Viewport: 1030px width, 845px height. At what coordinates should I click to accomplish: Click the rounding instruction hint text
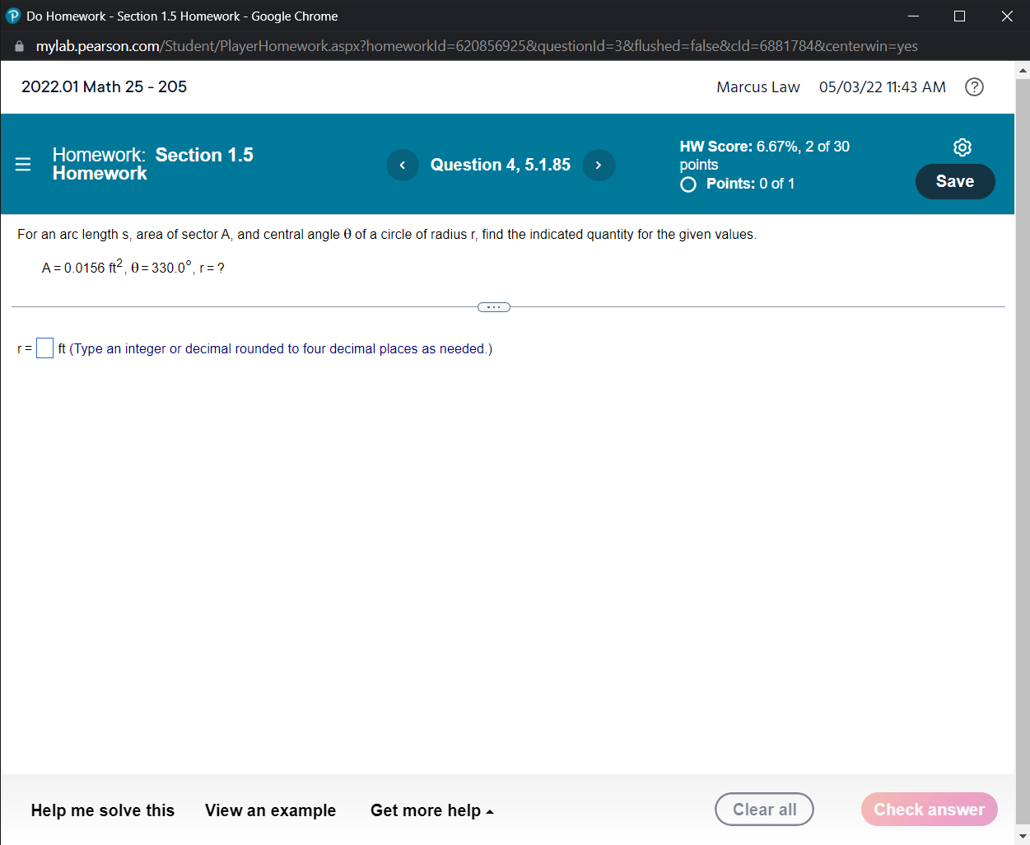click(x=281, y=348)
